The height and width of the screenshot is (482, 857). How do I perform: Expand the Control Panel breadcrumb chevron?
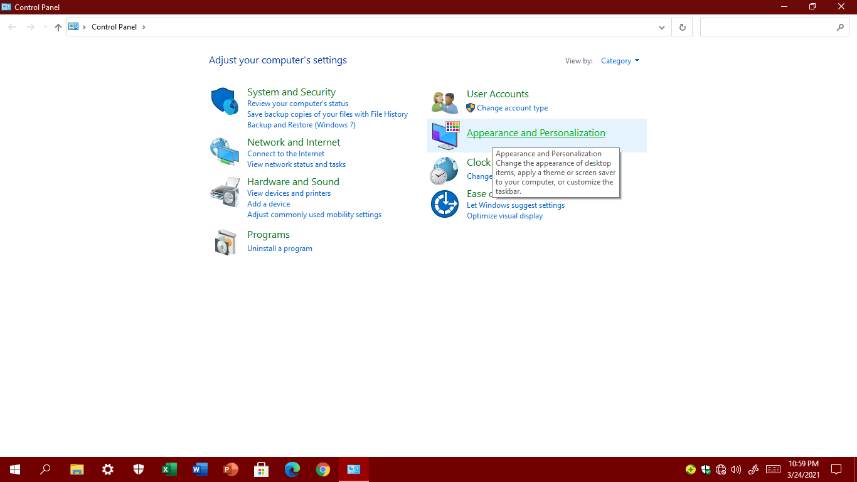[x=144, y=27]
